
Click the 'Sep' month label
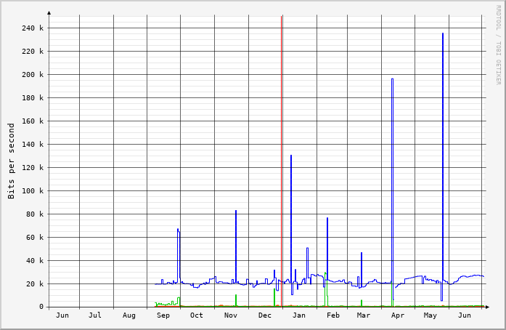163,315
